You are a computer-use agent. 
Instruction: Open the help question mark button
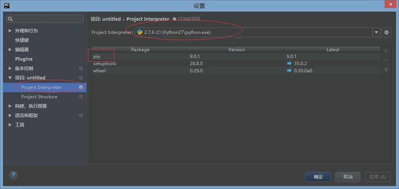pos(13,175)
